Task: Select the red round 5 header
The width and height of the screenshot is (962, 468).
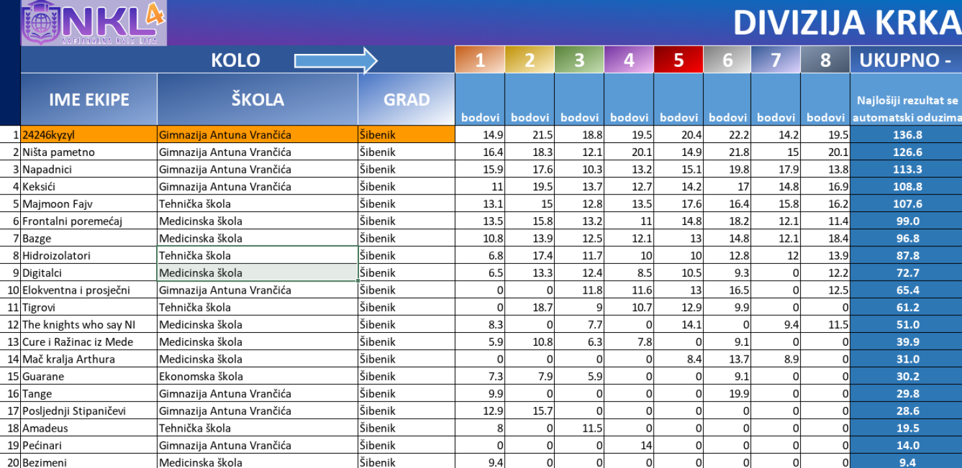Action: (x=678, y=60)
